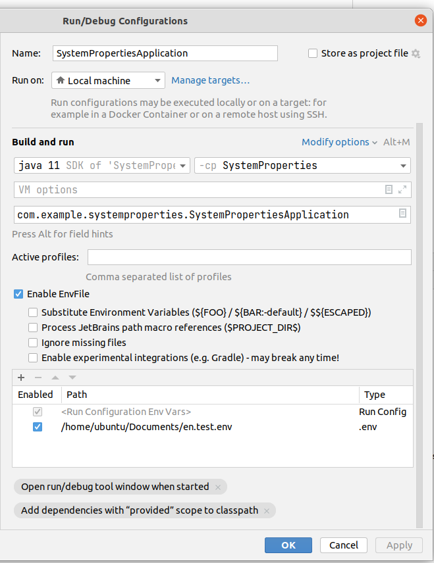This screenshot has height=563, width=434.
Task: Open the Modify options menu
Action: (x=339, y=142)
